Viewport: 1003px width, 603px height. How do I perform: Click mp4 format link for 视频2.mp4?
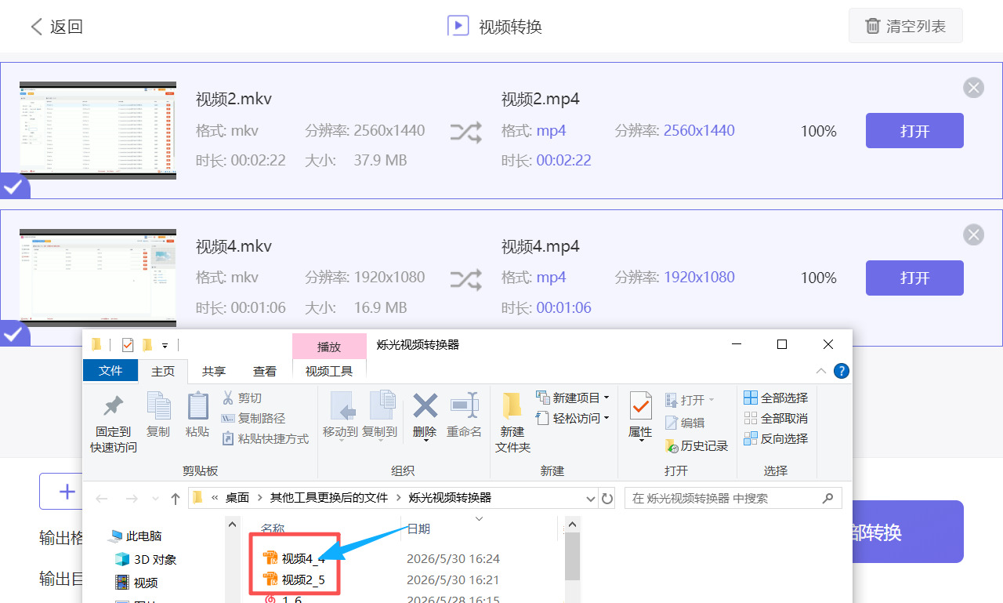pos(552,131)
